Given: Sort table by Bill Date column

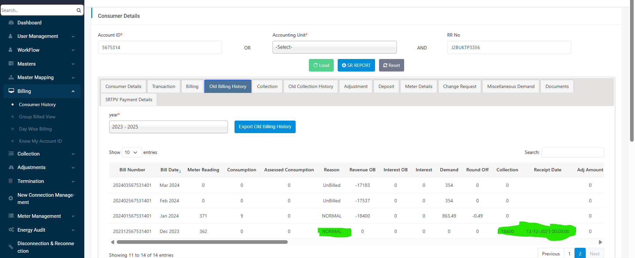Looking at the screenshot, I should click(170, 170).
